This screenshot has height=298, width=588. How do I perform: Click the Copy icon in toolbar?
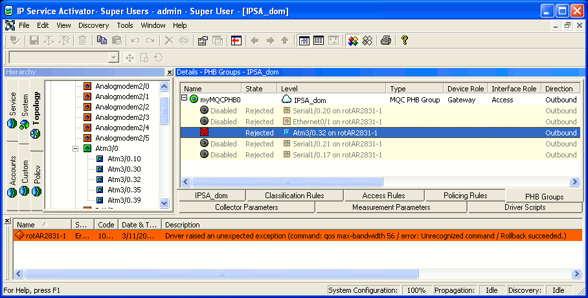click(102, 41)
